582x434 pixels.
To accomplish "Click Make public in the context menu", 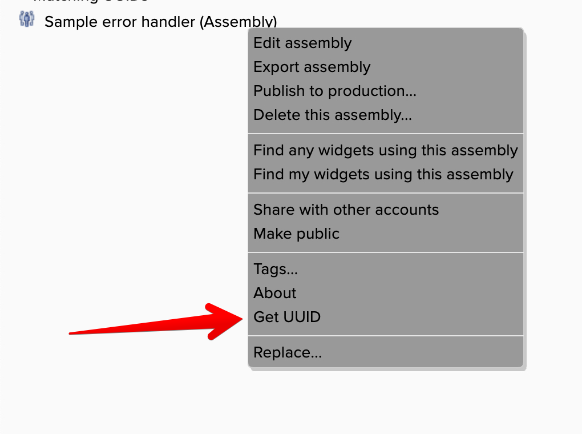I will point(296,234).
